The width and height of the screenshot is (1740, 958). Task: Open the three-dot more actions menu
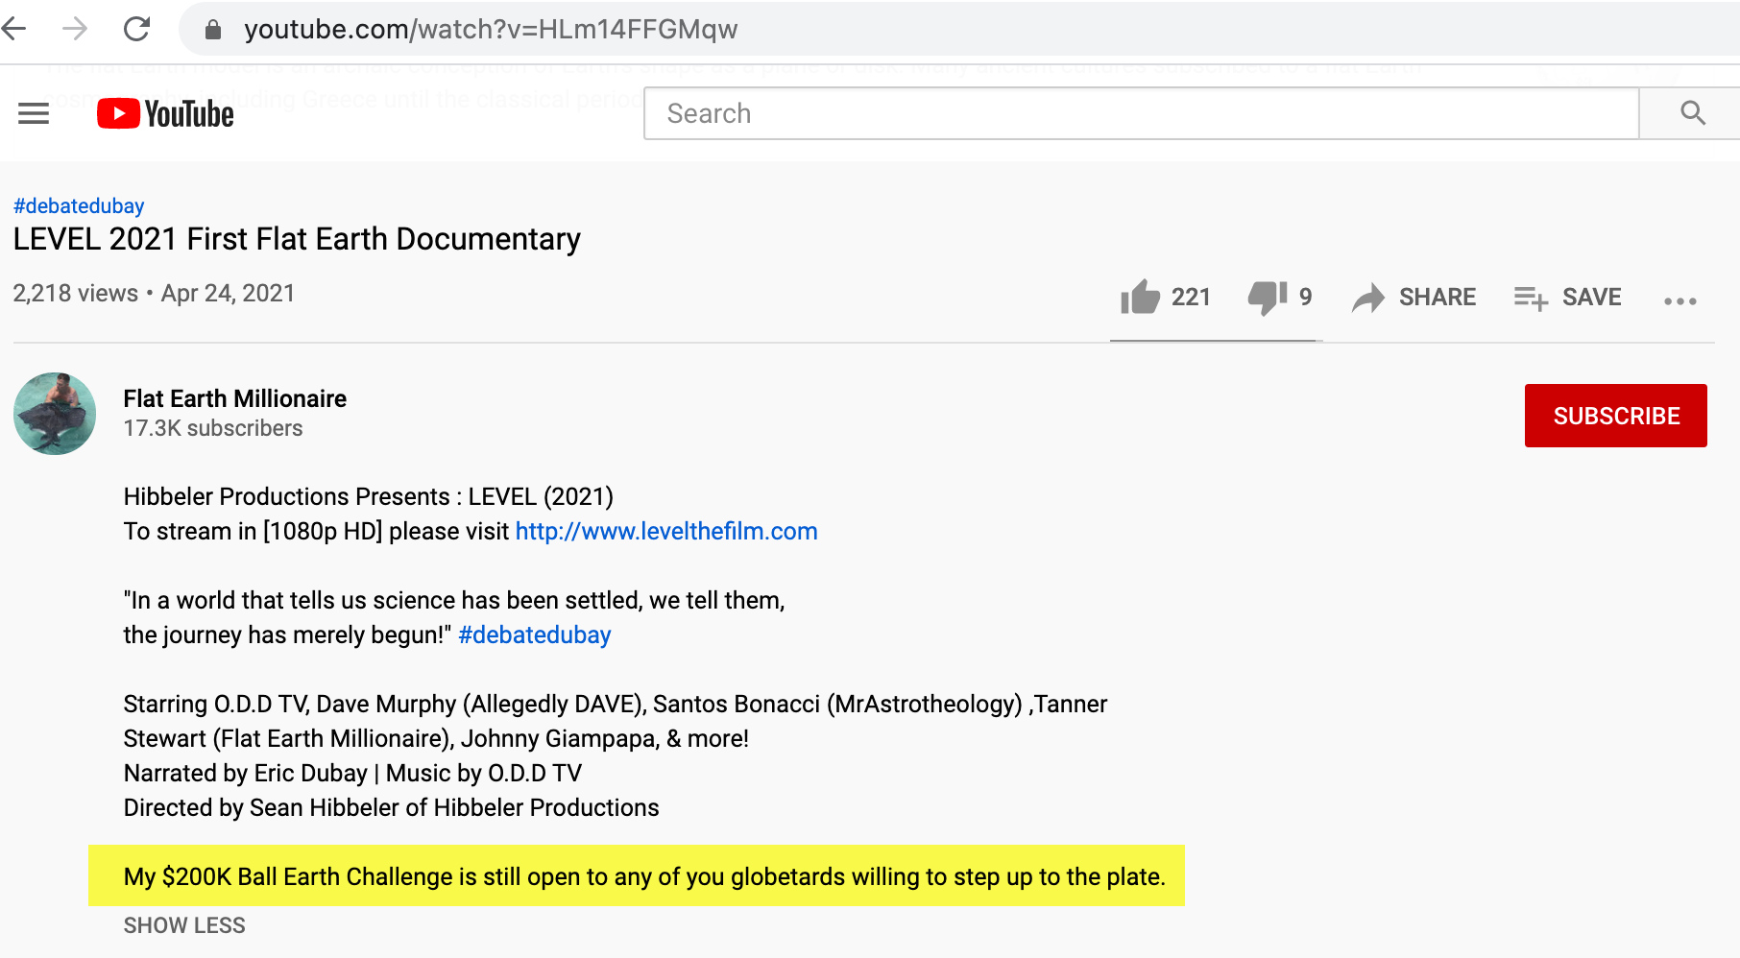click(1680, 300)
